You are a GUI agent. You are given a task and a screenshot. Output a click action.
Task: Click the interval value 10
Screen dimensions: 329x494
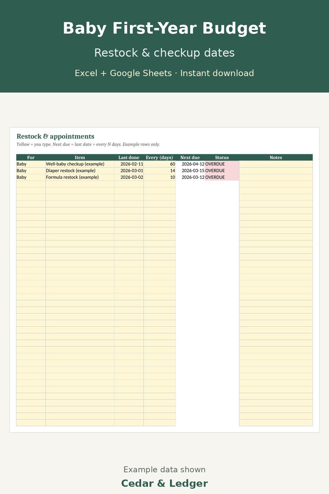pos(160,177)
